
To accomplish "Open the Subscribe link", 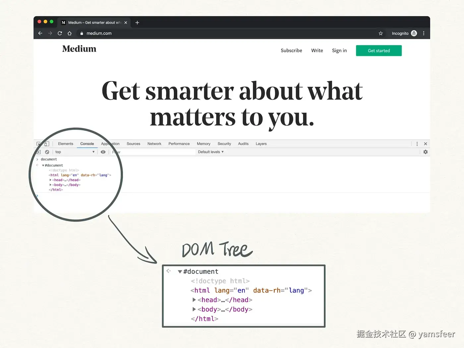I will tap(291, 51).
